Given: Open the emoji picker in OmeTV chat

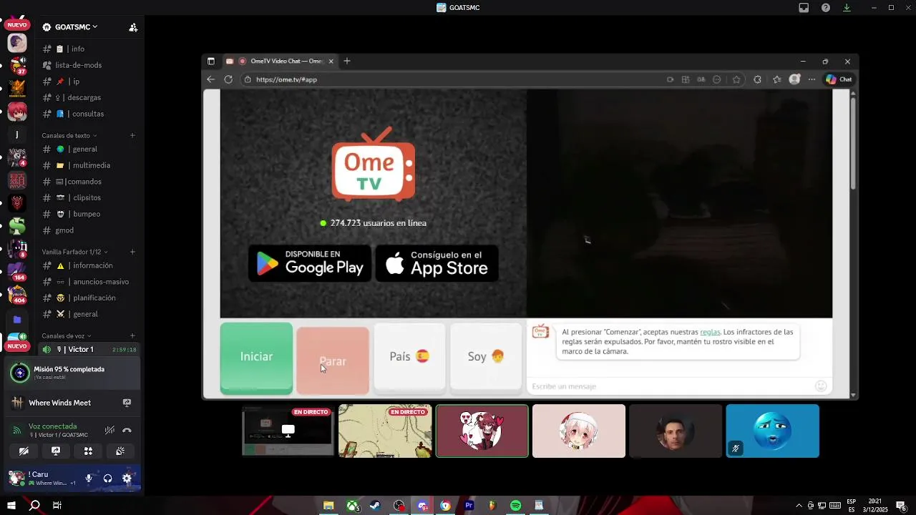Looking at the screenshot, I should (822, 386).
